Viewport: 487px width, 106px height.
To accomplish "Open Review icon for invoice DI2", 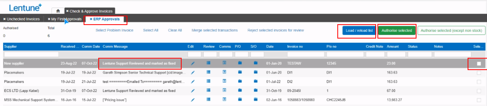I will pyautogui.click(x=208, y=81).
